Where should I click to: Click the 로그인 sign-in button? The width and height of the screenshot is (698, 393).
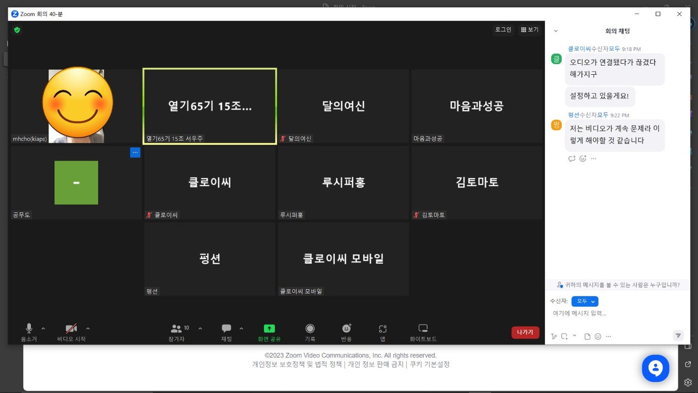point(503,30)
